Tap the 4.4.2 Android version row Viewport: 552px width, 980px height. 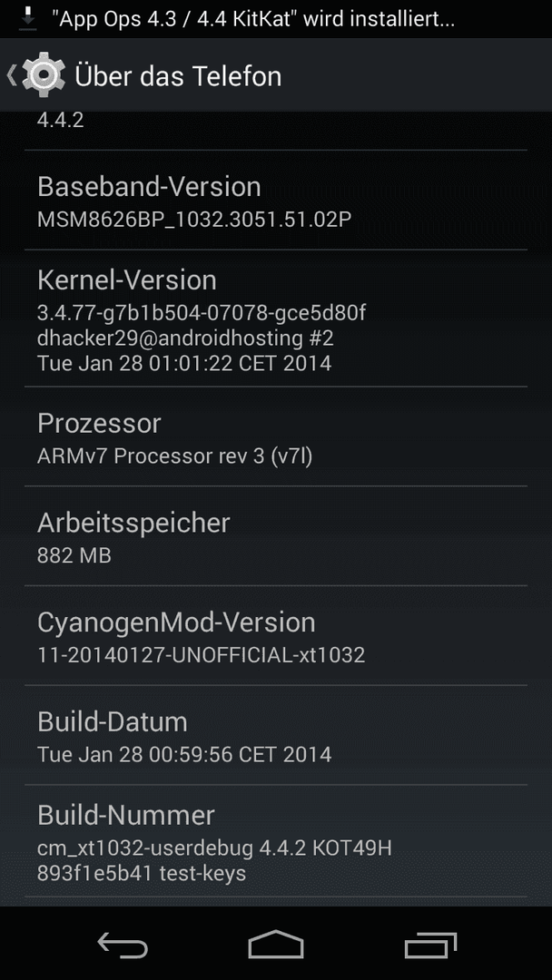[276, 130]
